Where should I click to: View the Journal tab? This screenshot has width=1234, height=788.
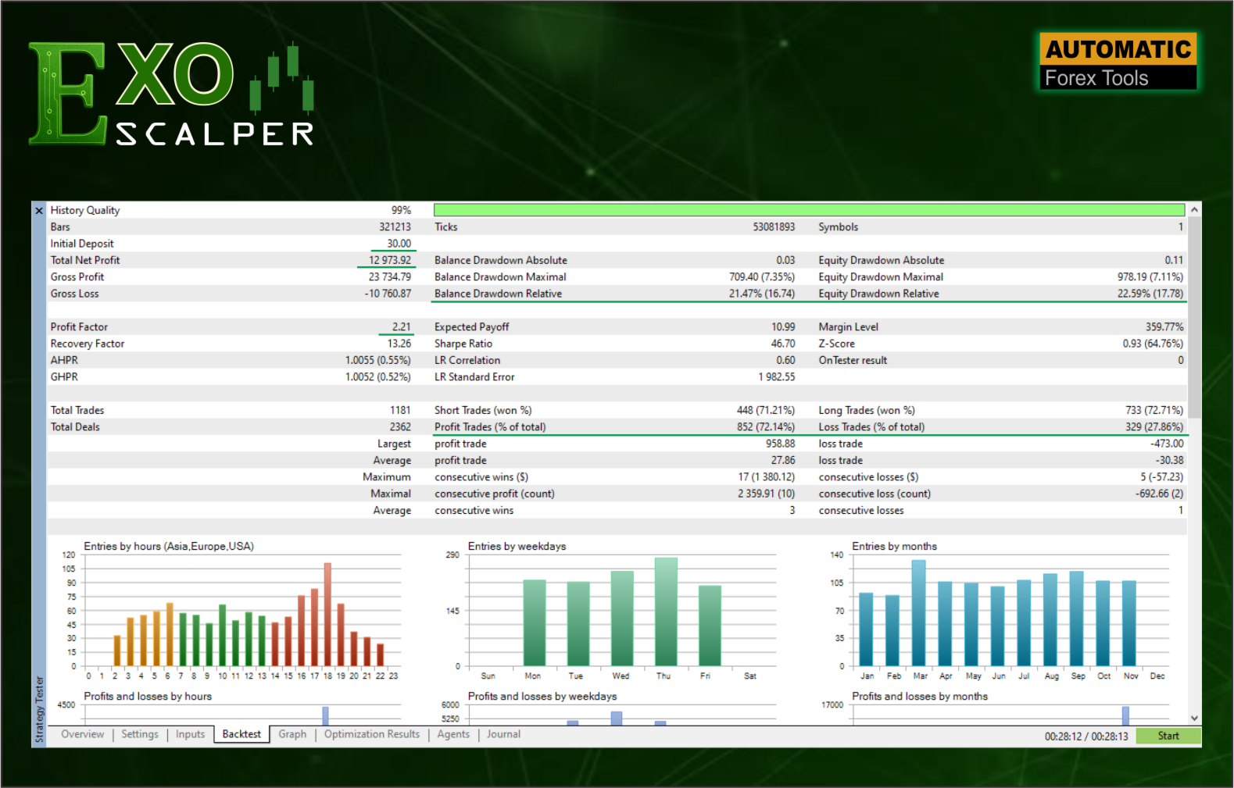503,734
